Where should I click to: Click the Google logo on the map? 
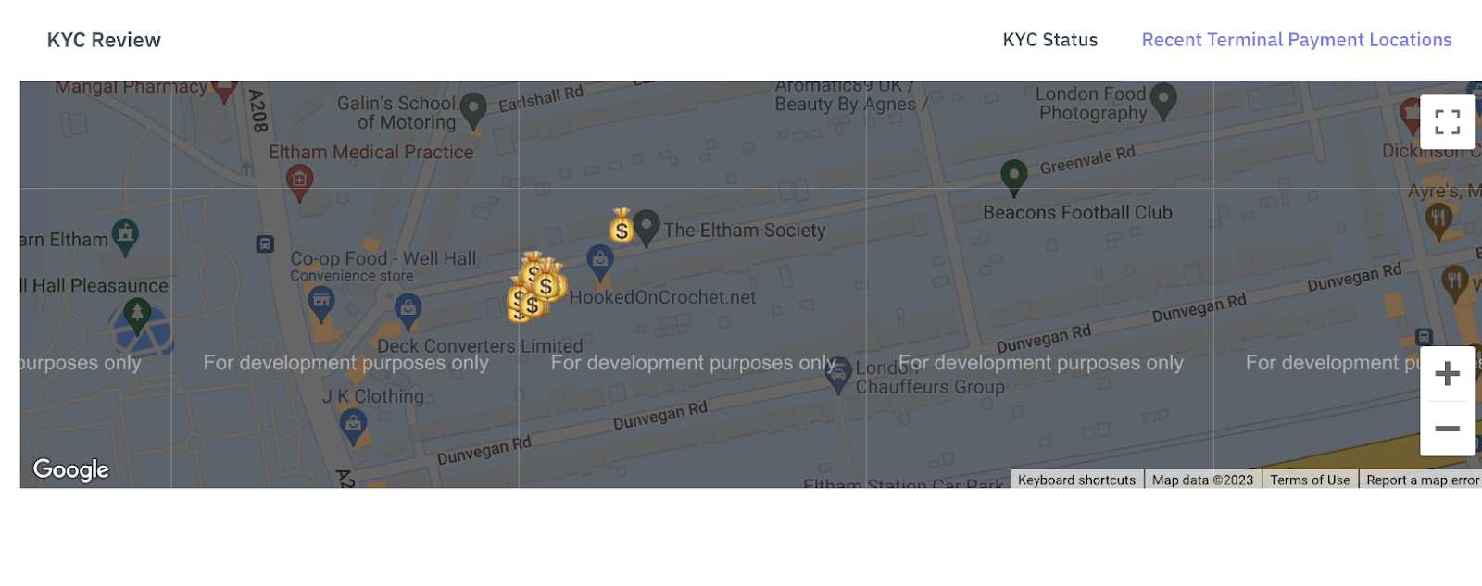[71, 470]
